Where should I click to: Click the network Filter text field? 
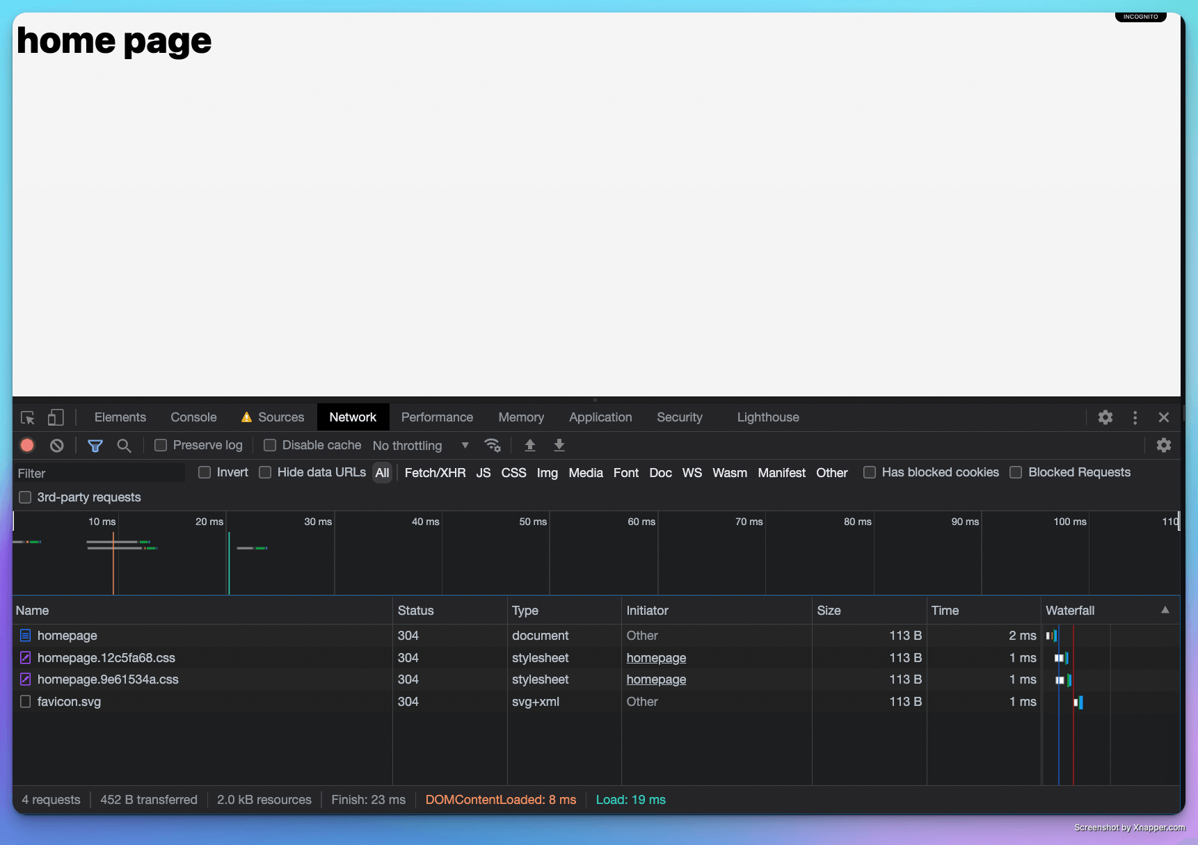coord(99,473)
